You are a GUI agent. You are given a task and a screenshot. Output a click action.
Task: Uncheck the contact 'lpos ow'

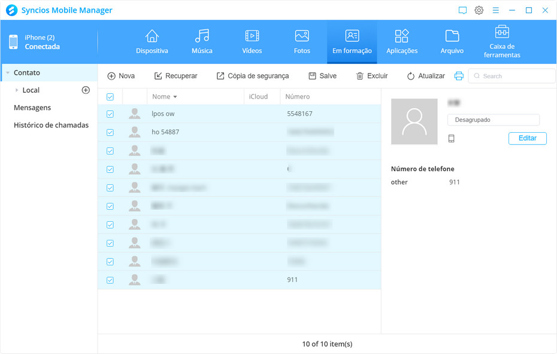[x=110, y=114]
